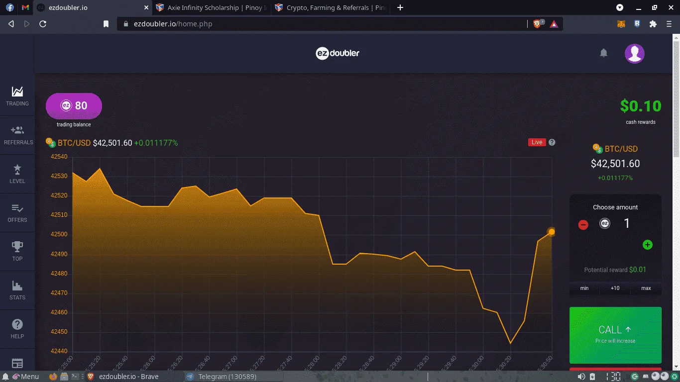Click the BTC/USD pair label above chart
This screenshot has height=382, width=680.
coord(74,143)
